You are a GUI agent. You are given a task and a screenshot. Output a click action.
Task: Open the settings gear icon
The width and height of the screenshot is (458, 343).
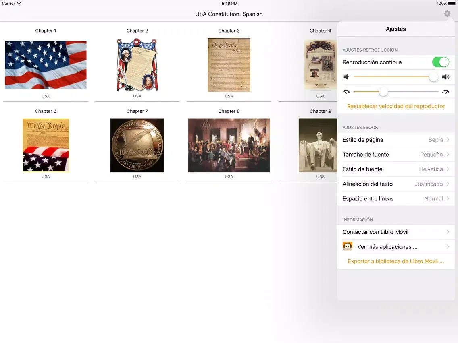(447, 14)
